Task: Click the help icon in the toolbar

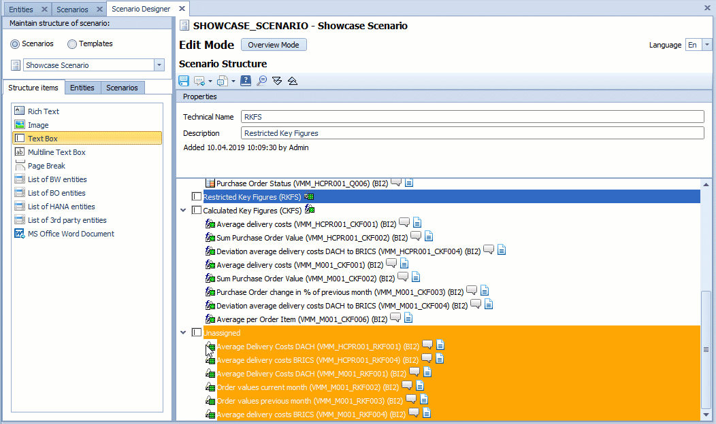Action: [x=245, y=80]
